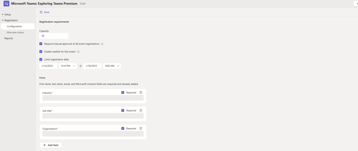Screen dimensions: 358x151
Task: Open the 9:00 AM end time dropdown
Action: (112, 66)
